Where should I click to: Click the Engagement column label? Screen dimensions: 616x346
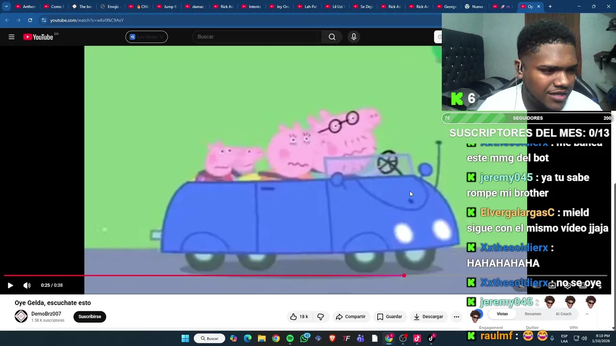(x=491, y=328)
